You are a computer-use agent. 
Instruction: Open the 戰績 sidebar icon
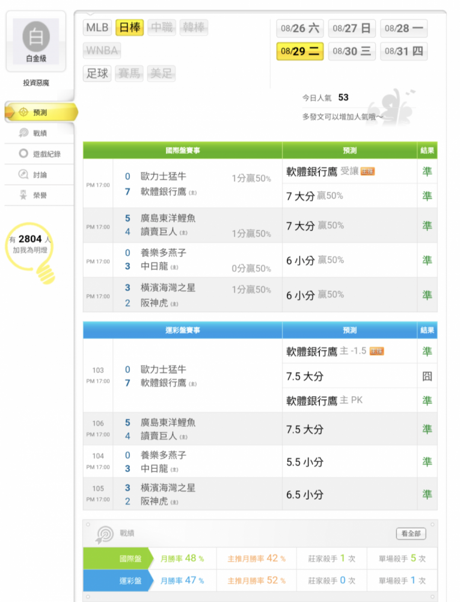23,133
